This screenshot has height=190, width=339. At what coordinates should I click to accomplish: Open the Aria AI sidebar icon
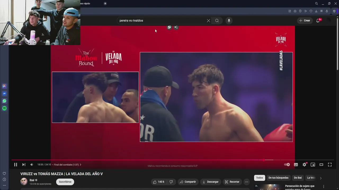click(4, 86)
